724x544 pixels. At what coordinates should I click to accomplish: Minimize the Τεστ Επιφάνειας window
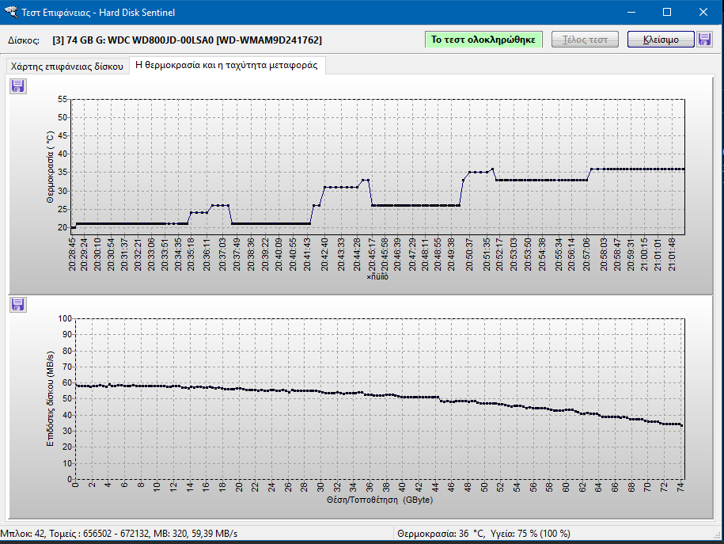[631, 12]
